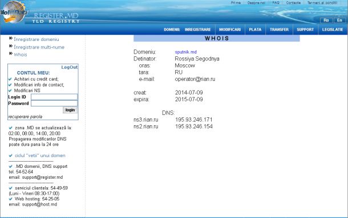
Task: Click IP address 195.93.246.154
Action: coord(194,126)
